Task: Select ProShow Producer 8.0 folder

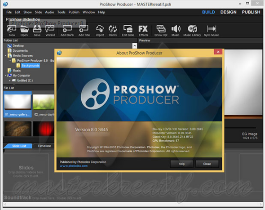Action: click(x=35, y=60)
